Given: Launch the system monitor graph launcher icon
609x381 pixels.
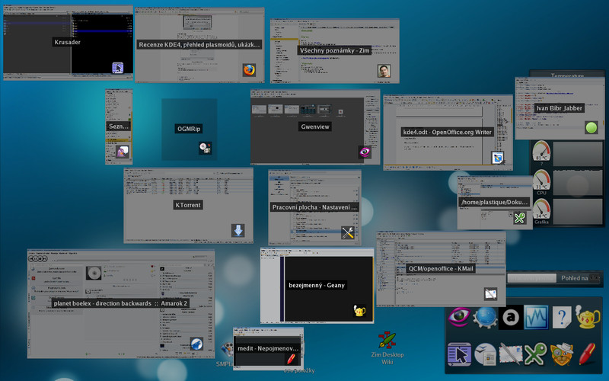Looking at the screenshot, I should (x=536, y=317).
